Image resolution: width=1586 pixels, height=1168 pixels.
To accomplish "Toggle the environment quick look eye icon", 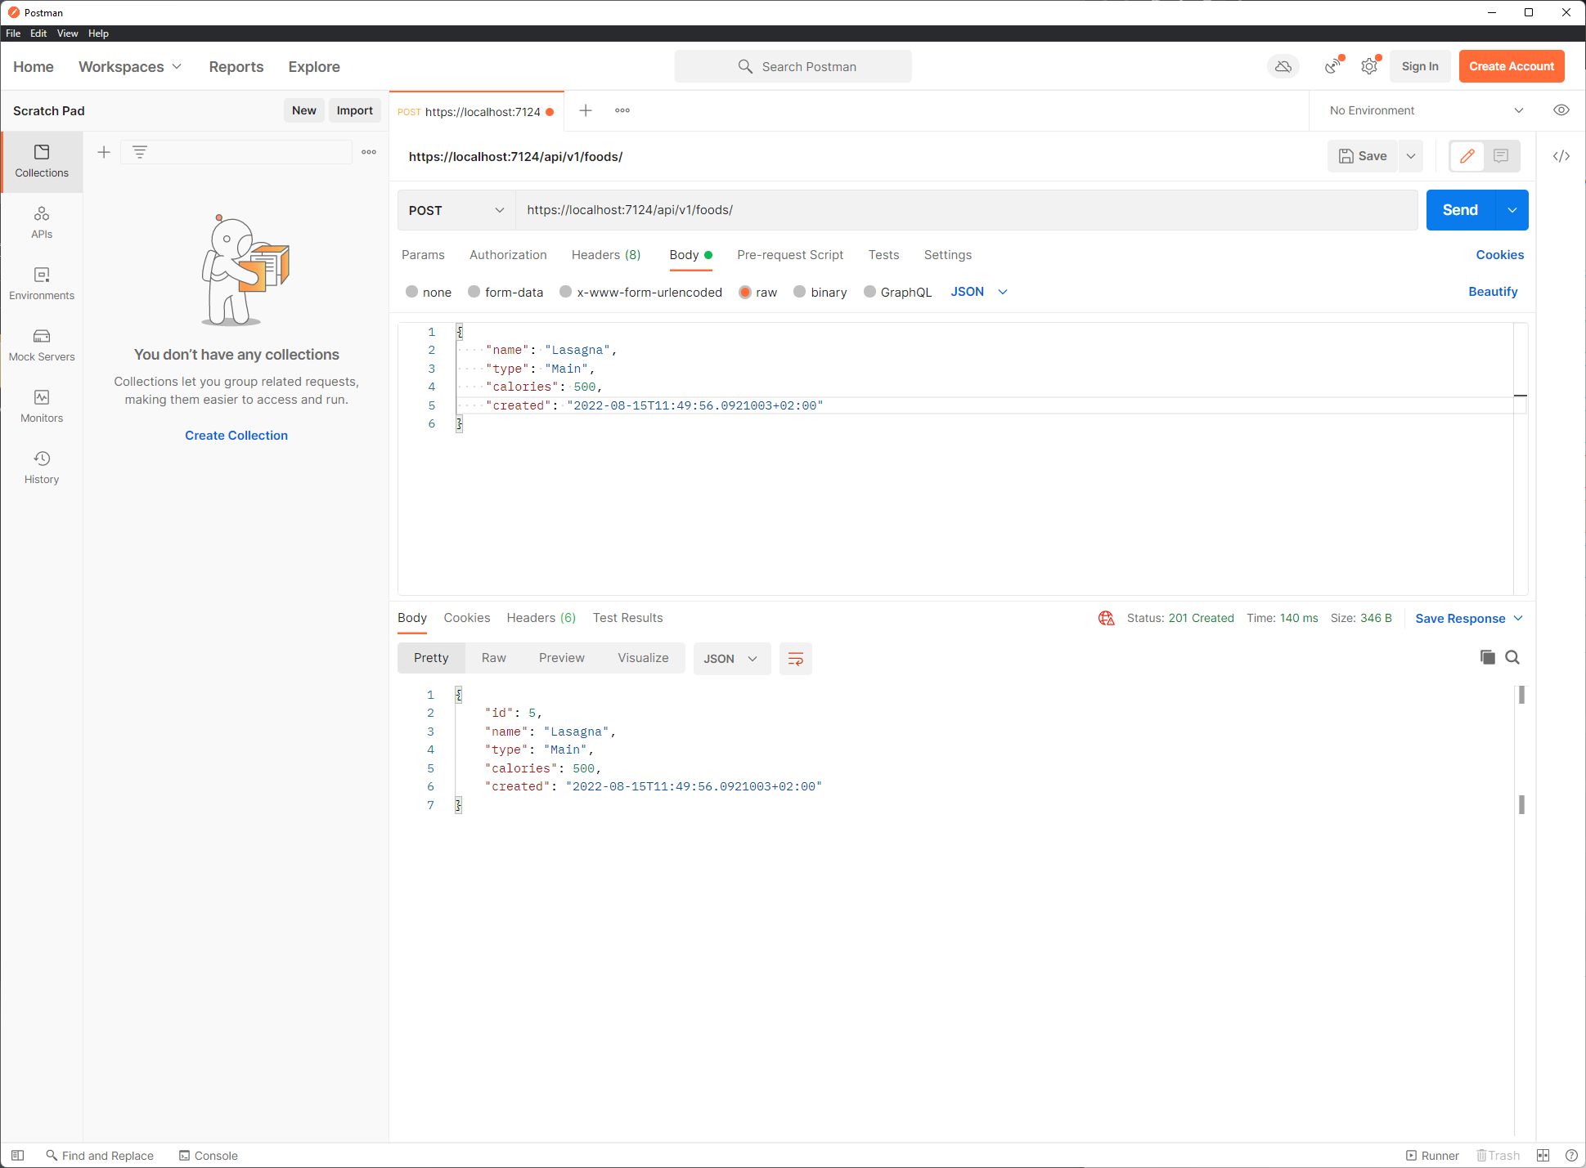I will [x=1561, y=110].
